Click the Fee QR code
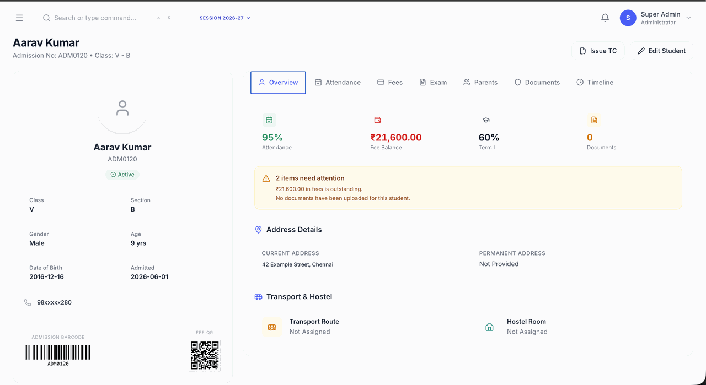The width and height of the screenshot is (706, 385). 205,355
